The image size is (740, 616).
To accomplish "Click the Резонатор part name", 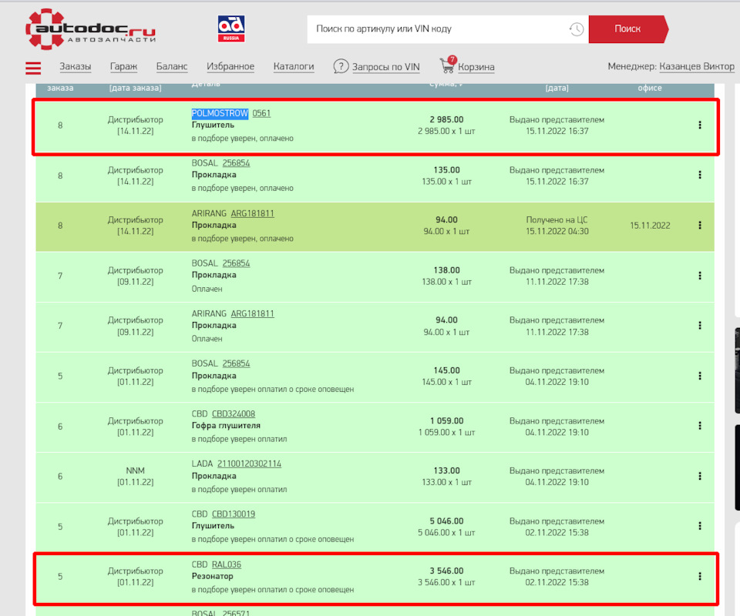I will (213, 577).
